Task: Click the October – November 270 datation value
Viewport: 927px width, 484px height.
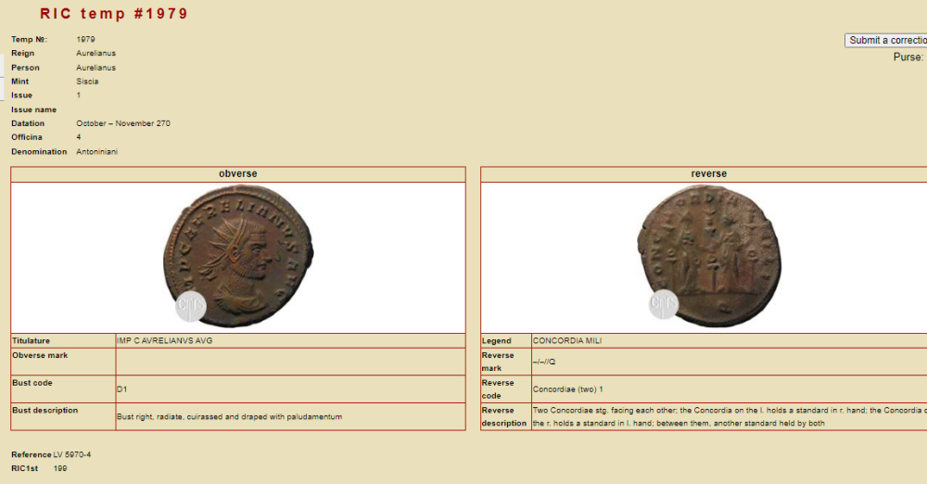Action: point(122,123)
